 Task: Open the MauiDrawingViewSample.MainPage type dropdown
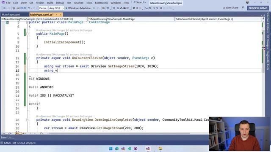click(131, 19)
